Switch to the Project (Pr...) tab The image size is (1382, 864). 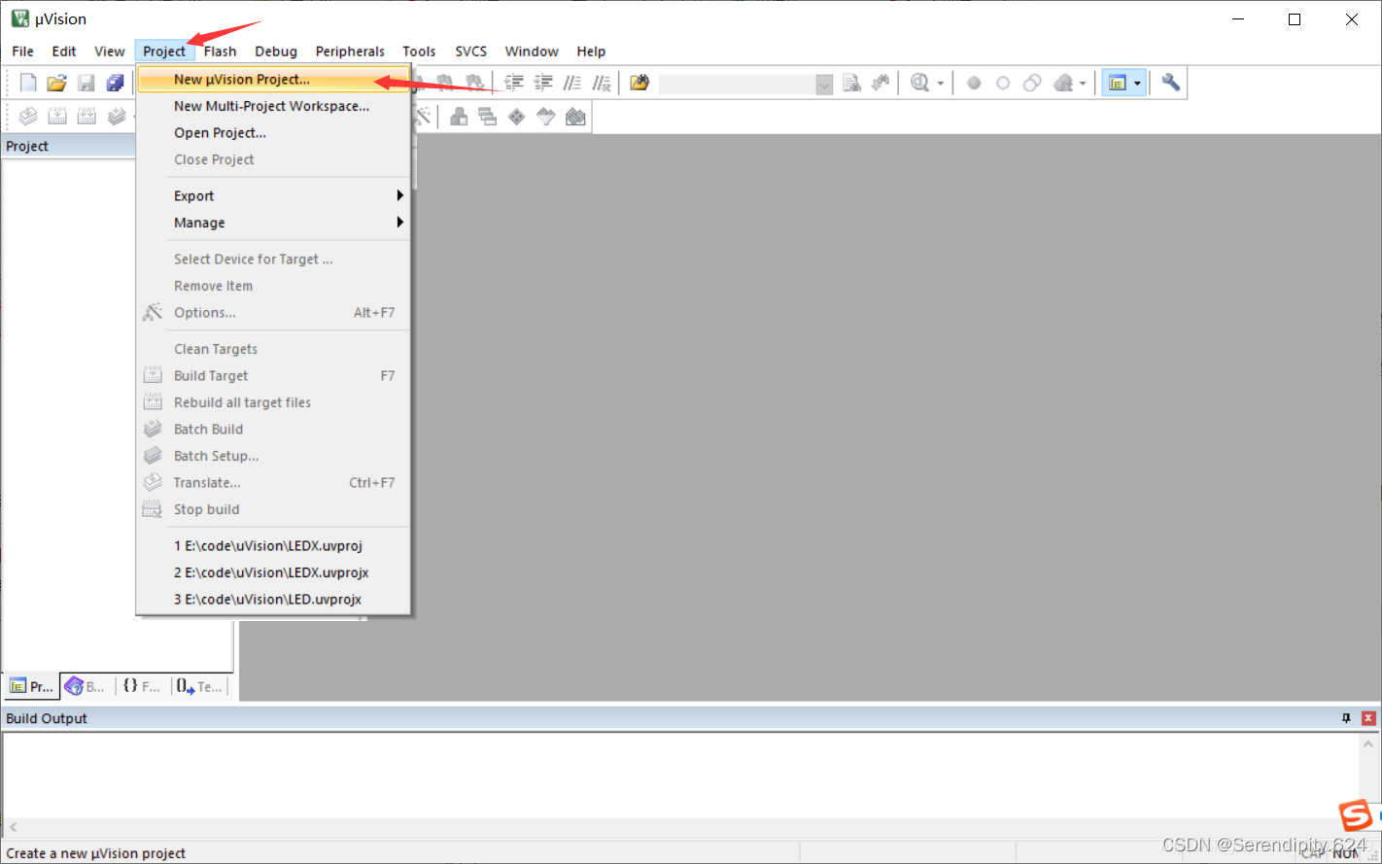point(31,686)
